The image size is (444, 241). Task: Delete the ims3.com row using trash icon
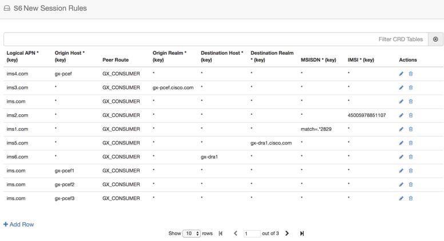[x=411, y=87]
